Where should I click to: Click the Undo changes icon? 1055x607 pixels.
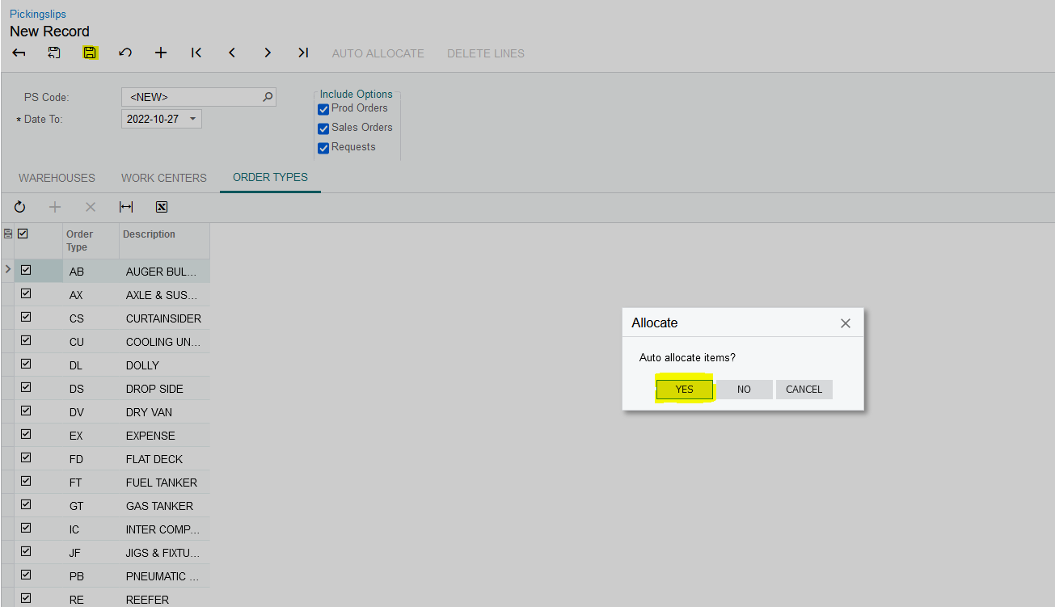pos(125,53)
